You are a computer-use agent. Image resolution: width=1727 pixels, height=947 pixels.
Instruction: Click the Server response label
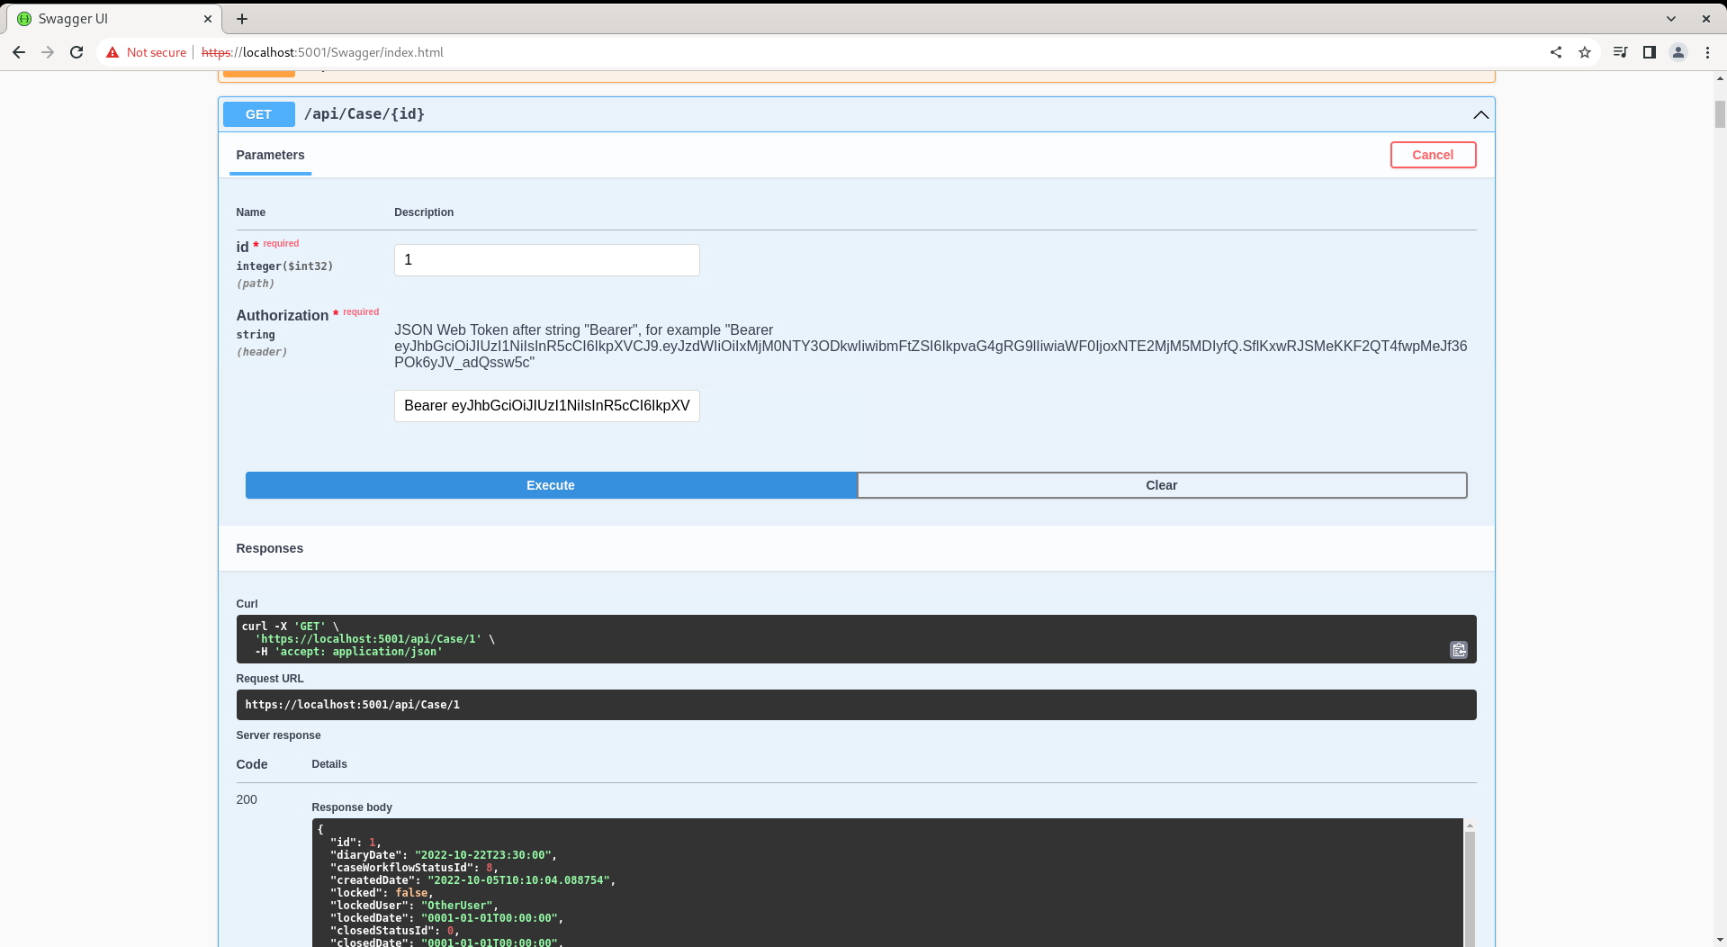[x=278, y=735]
